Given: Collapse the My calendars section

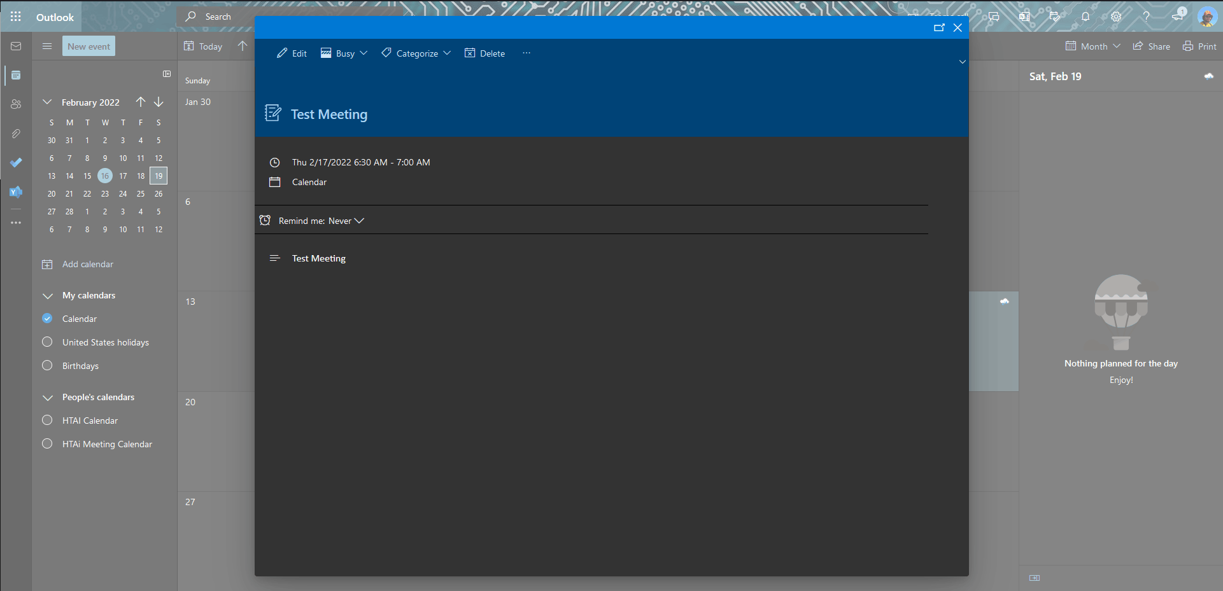Looking at the screenshot, I should [48, 295].
